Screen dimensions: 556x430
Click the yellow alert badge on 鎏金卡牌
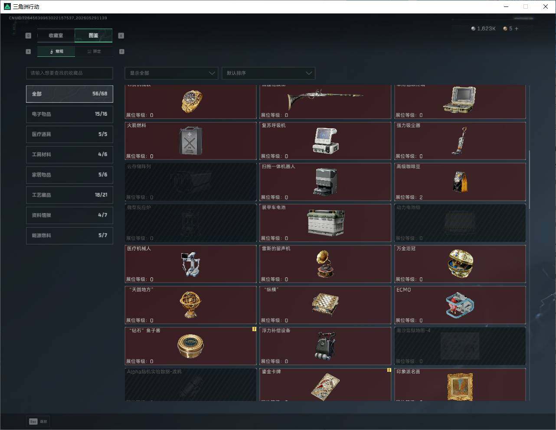(x=389, y=370)
